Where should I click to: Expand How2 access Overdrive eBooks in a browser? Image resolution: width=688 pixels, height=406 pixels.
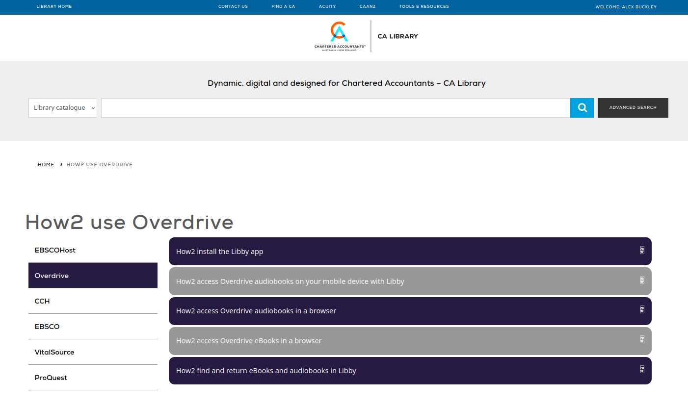tap(410, 341)
